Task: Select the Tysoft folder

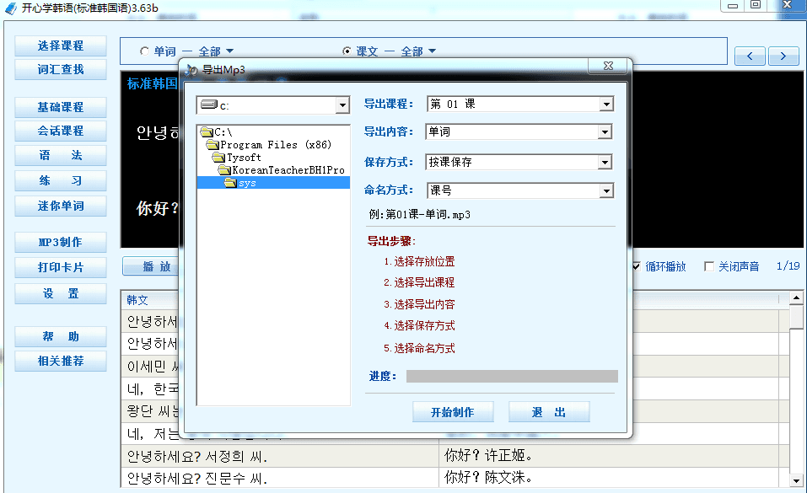Action: tap(237, 158)
